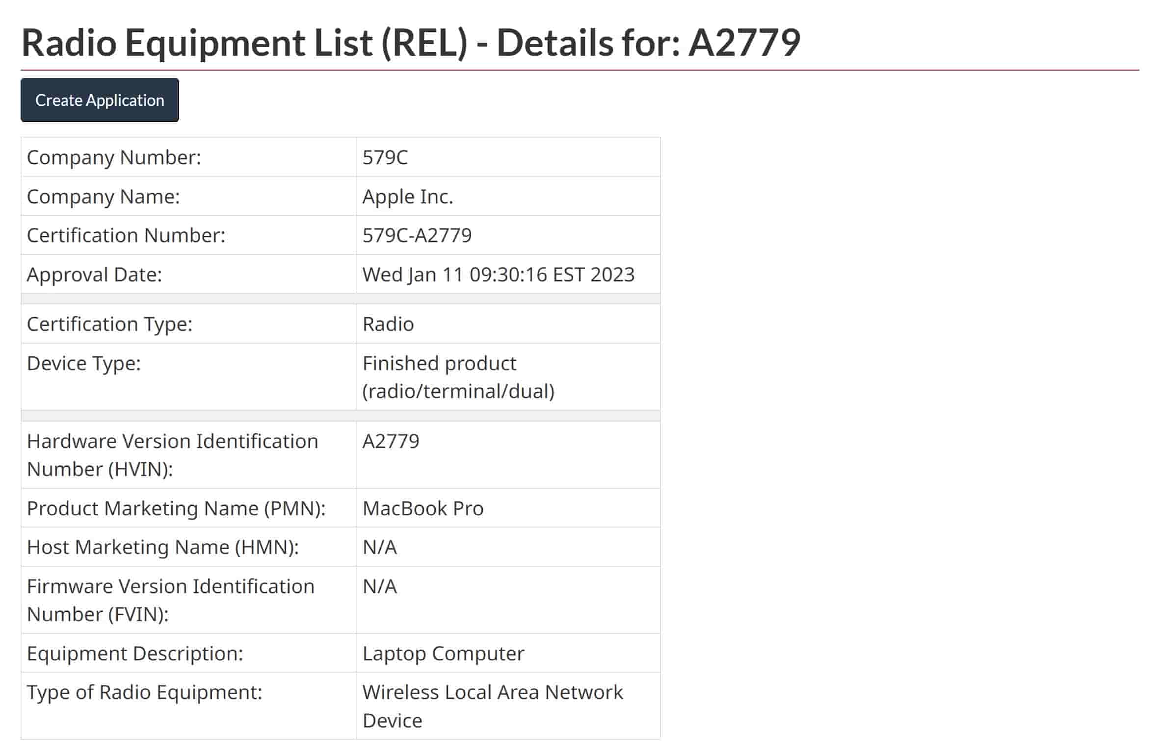Click the Type of Radio Equipment label

pos(144,692)
